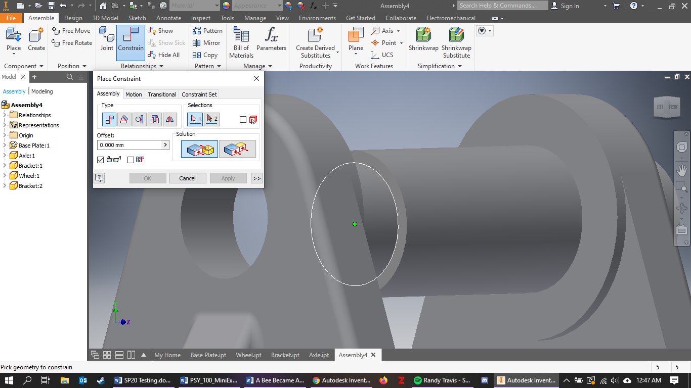Toggle Show Preview checkbox
Screen dimensions: 691x388
[100, 160]
